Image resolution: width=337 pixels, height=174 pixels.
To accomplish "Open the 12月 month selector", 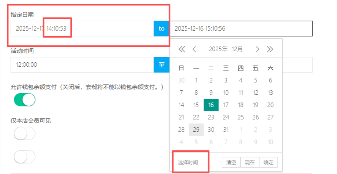I will point(237,49).
